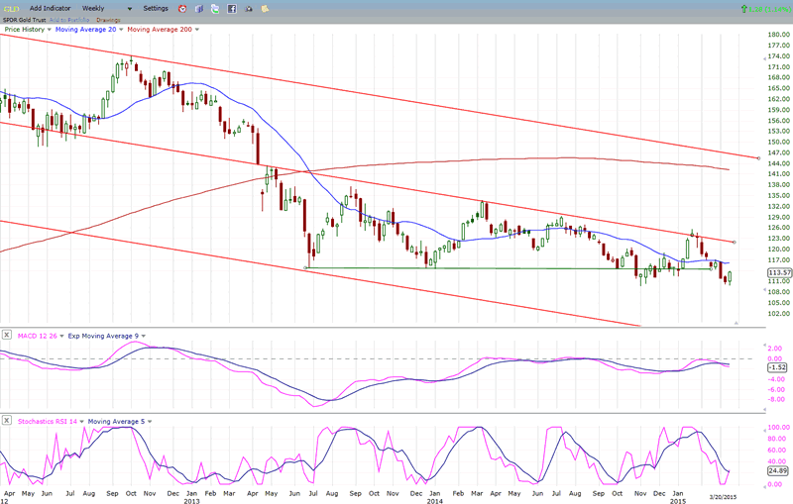
Task: Click the Add to Portfolio link
Action: click(69, 19)
